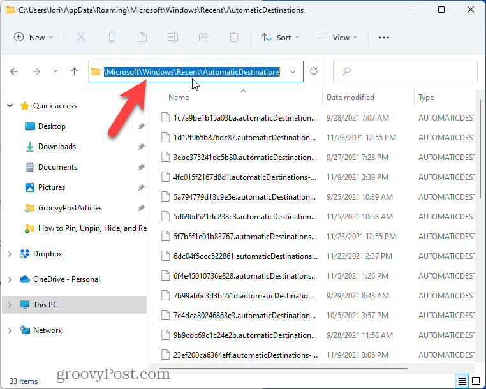Viewport: 486px width, 389px height.
Task: Select file 1d12f965b876dc87.automaticDestination
Action: [244, 138]
